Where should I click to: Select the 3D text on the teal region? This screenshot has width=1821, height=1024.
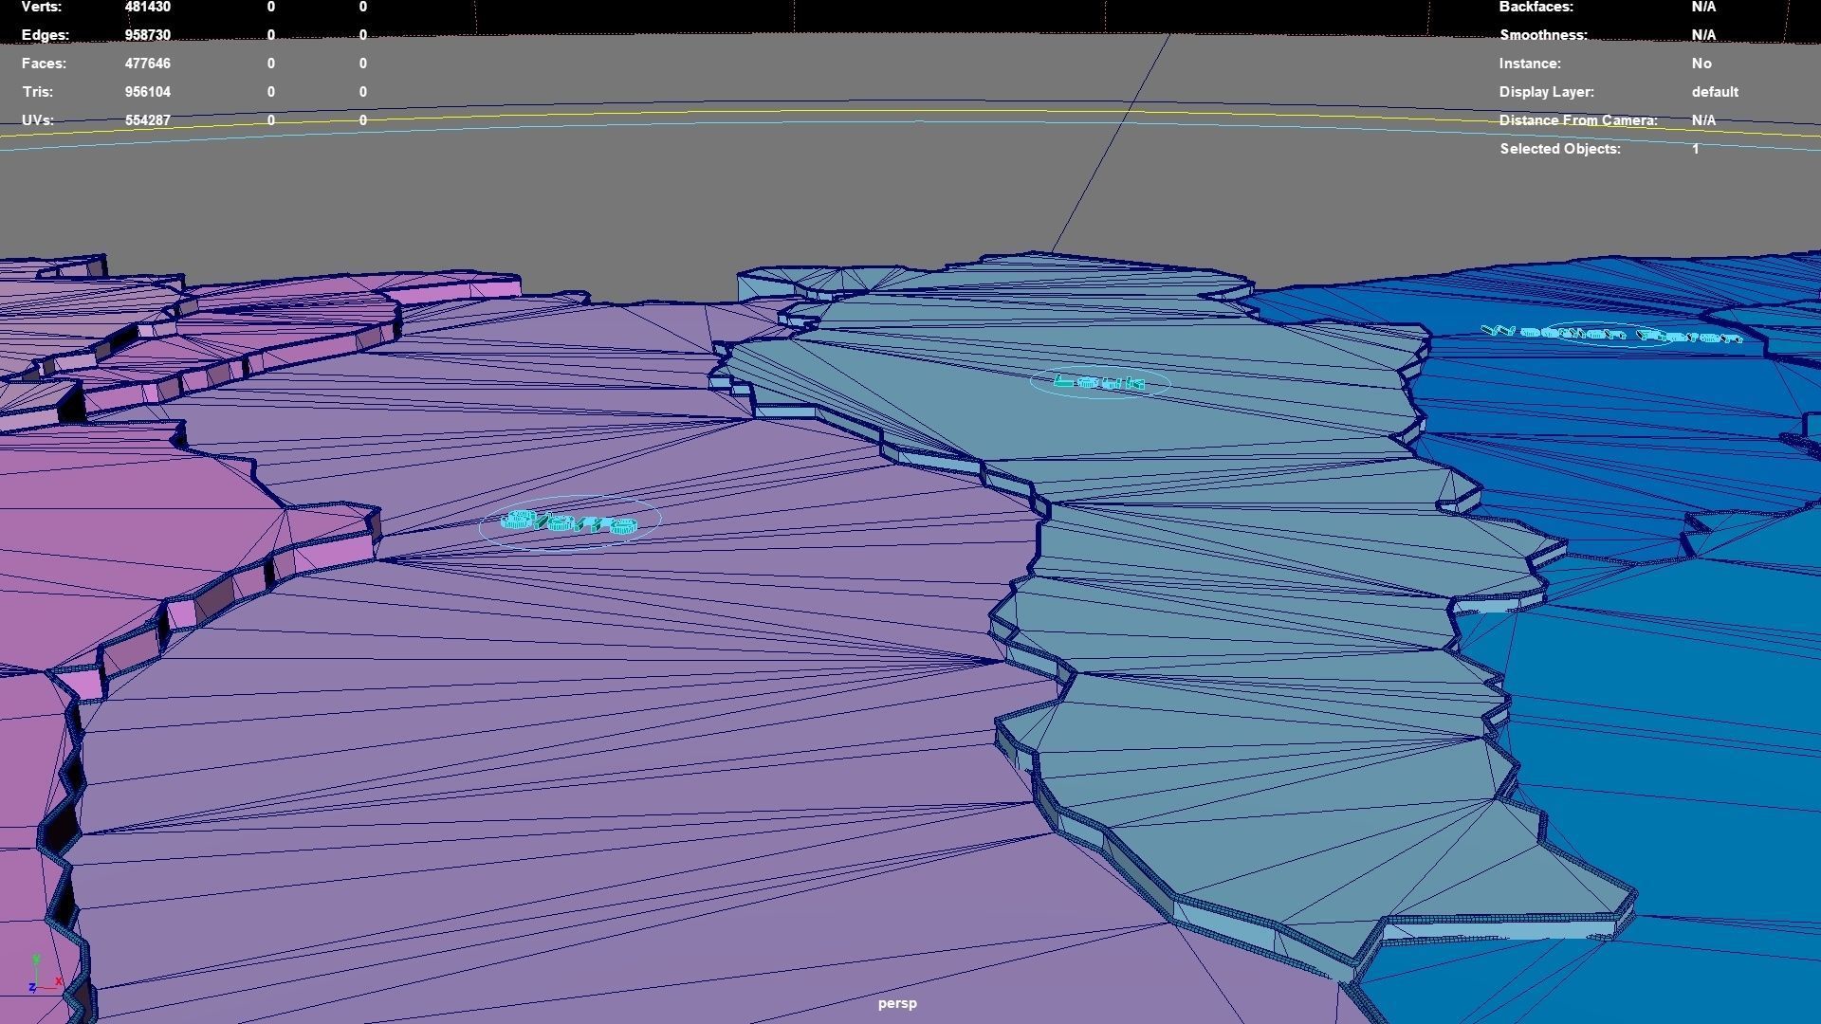coord(1100,382)
